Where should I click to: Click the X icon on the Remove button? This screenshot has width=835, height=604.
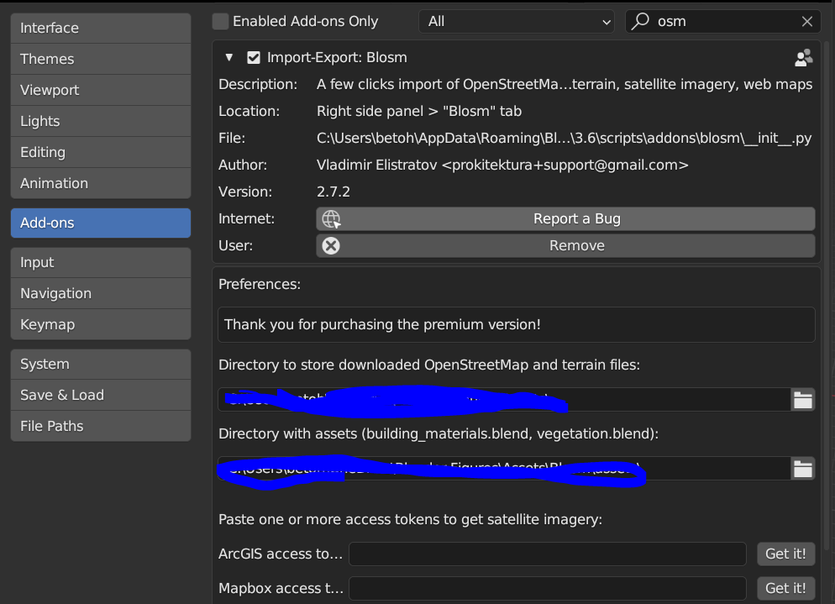330,245
